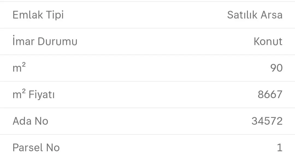
Task: Click the word Durumu
Action: click(x=57, y=41)
